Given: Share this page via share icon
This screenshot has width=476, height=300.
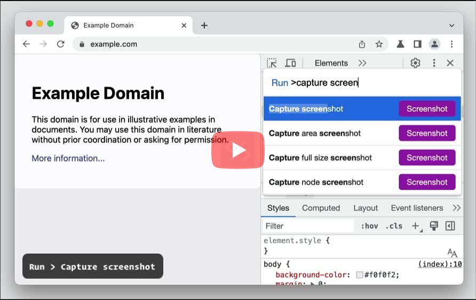Looking at the screenshot, I should coord(362,44).
